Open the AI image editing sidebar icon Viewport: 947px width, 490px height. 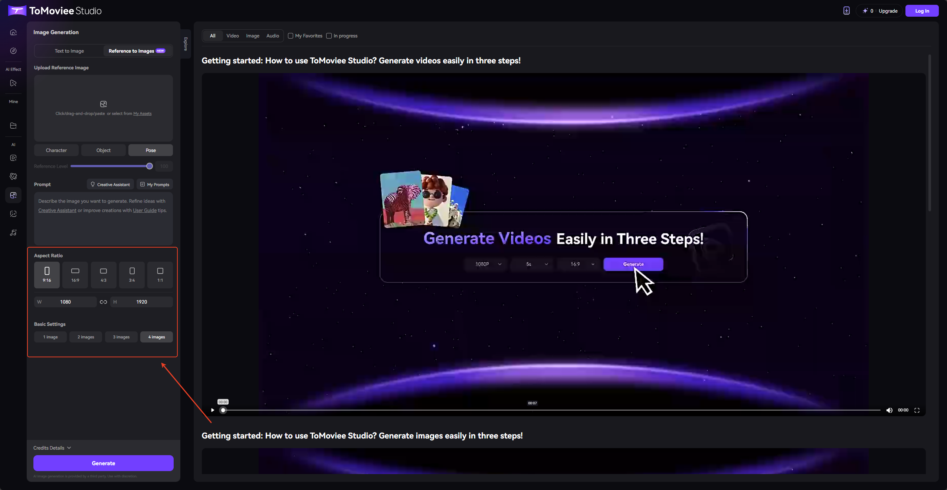(x=13, y=214)
